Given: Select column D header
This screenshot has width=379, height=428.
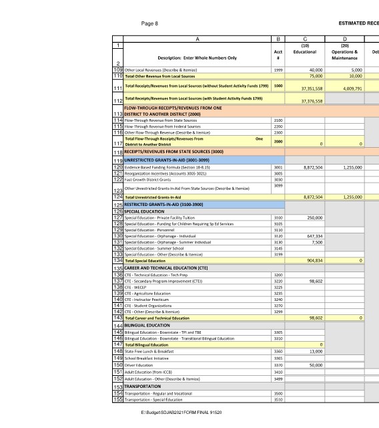Looking at the screenshot, I should pos(345,39).
